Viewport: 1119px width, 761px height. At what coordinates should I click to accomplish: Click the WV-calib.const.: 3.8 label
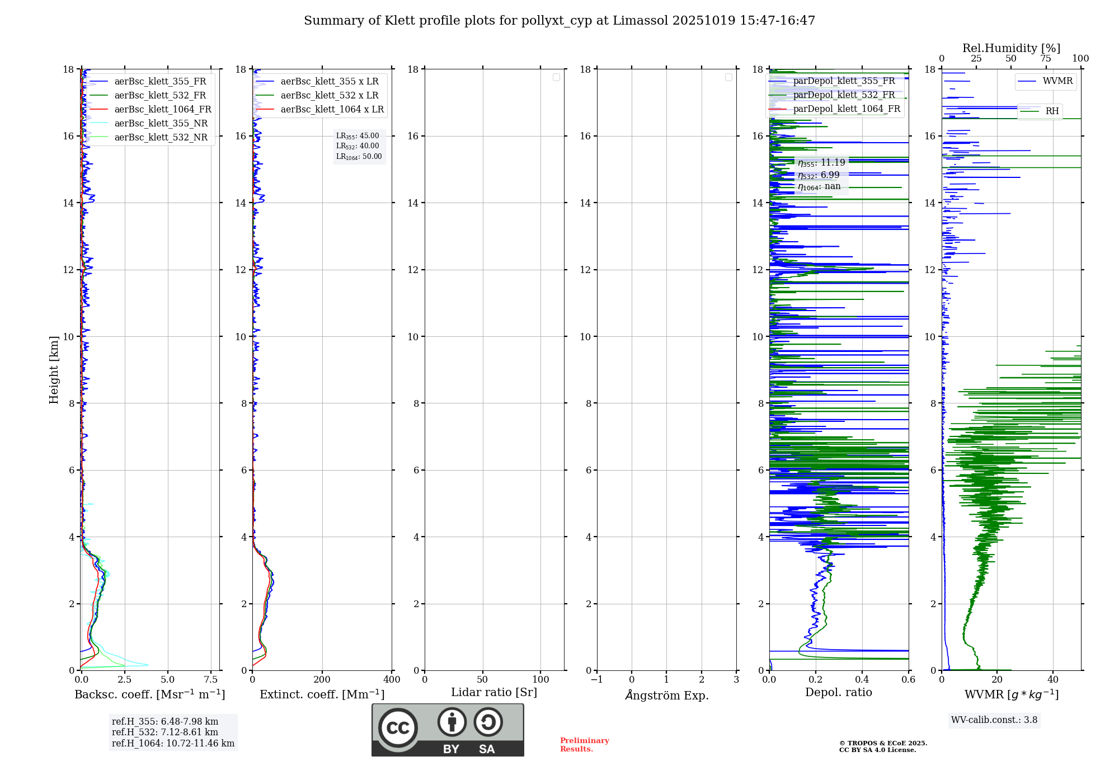coord(994,720)
